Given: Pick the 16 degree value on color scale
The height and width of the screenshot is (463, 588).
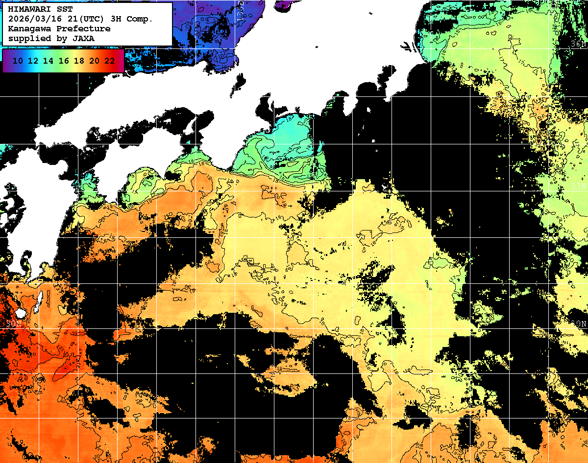Looking at the screenshot, I should click(64, 61).
